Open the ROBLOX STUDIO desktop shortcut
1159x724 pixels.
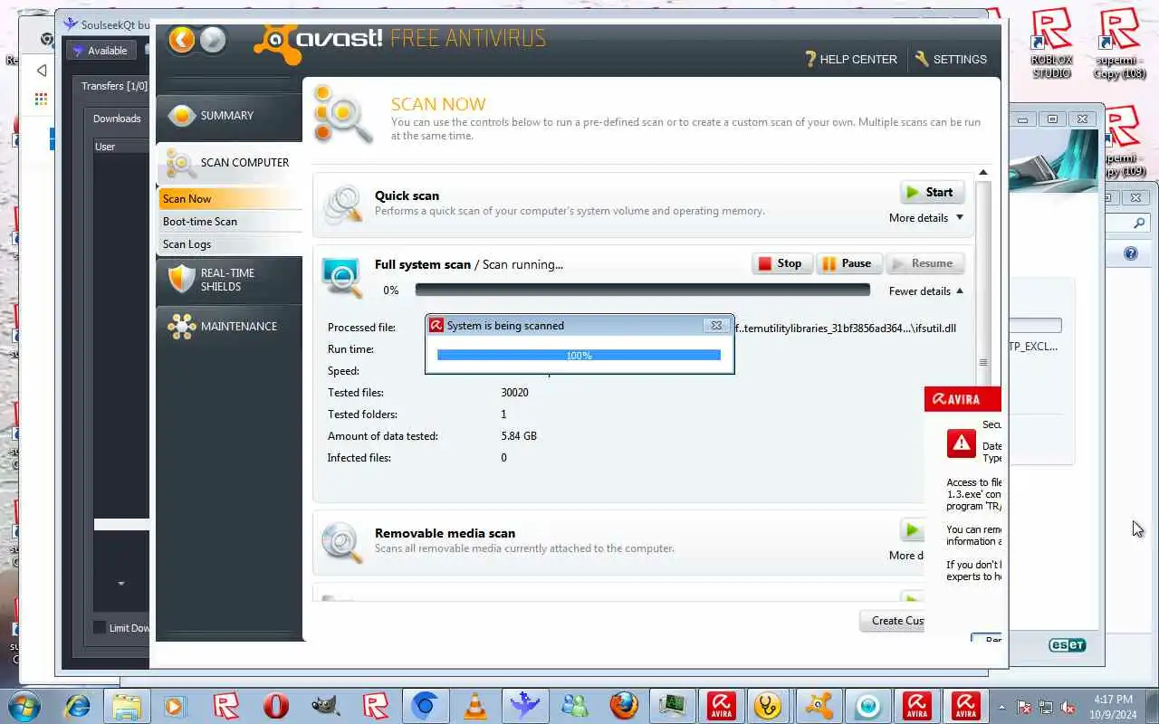(x=1051, y=43)
